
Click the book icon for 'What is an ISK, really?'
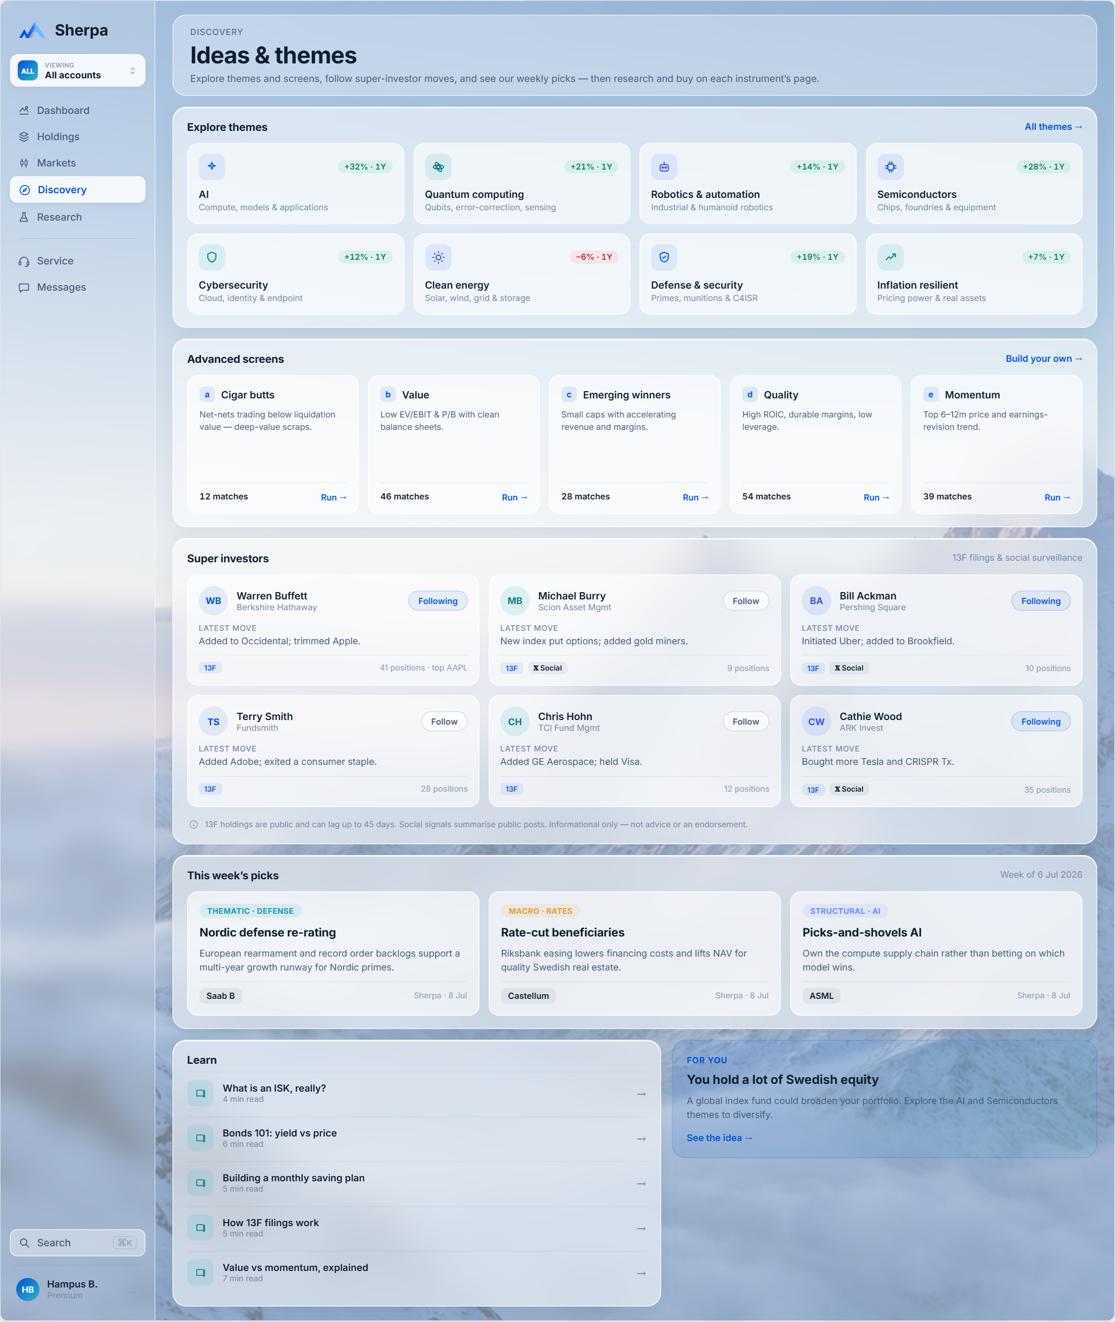(201, 1093)
